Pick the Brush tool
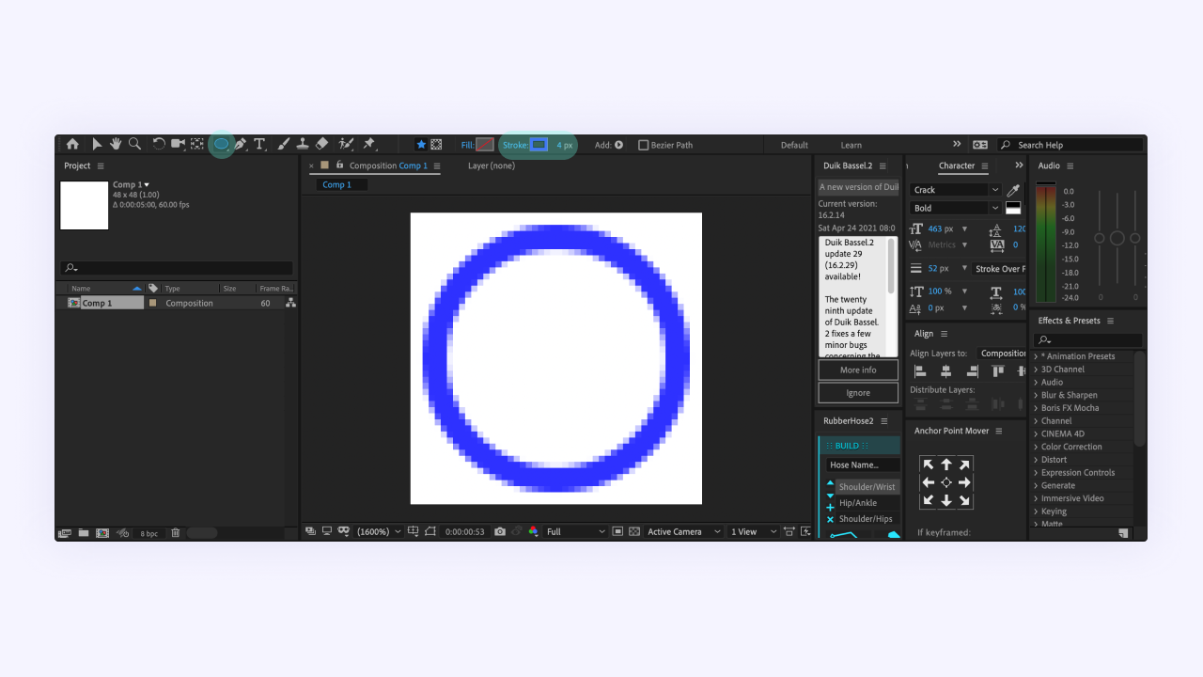This screenshot has width=1203, height=677. point(282,145)
